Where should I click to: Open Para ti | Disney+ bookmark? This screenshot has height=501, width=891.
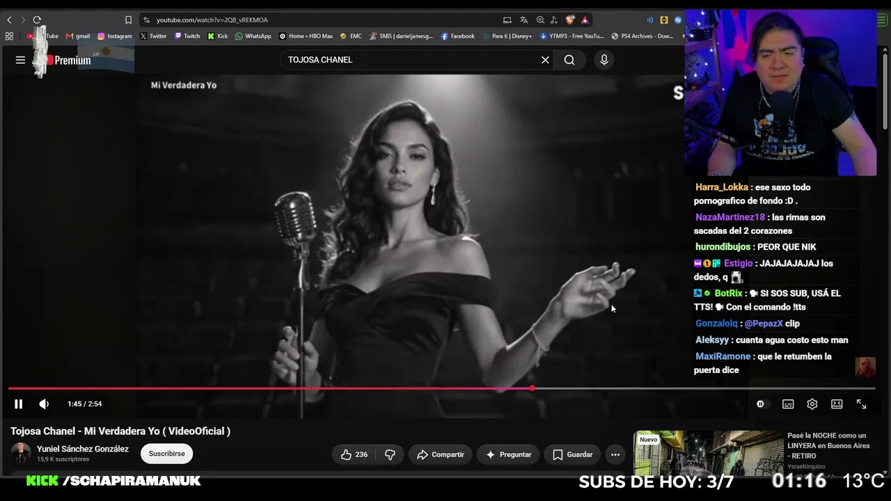pos(507,36)
